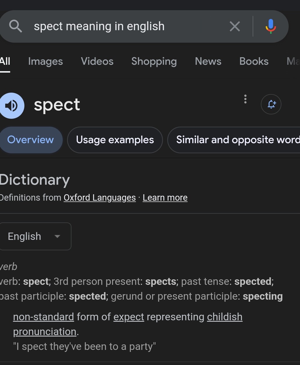The image size is (300, 365).
Task: Select the Overview chip
Action: pyautogui.click(x=31, y=140)
